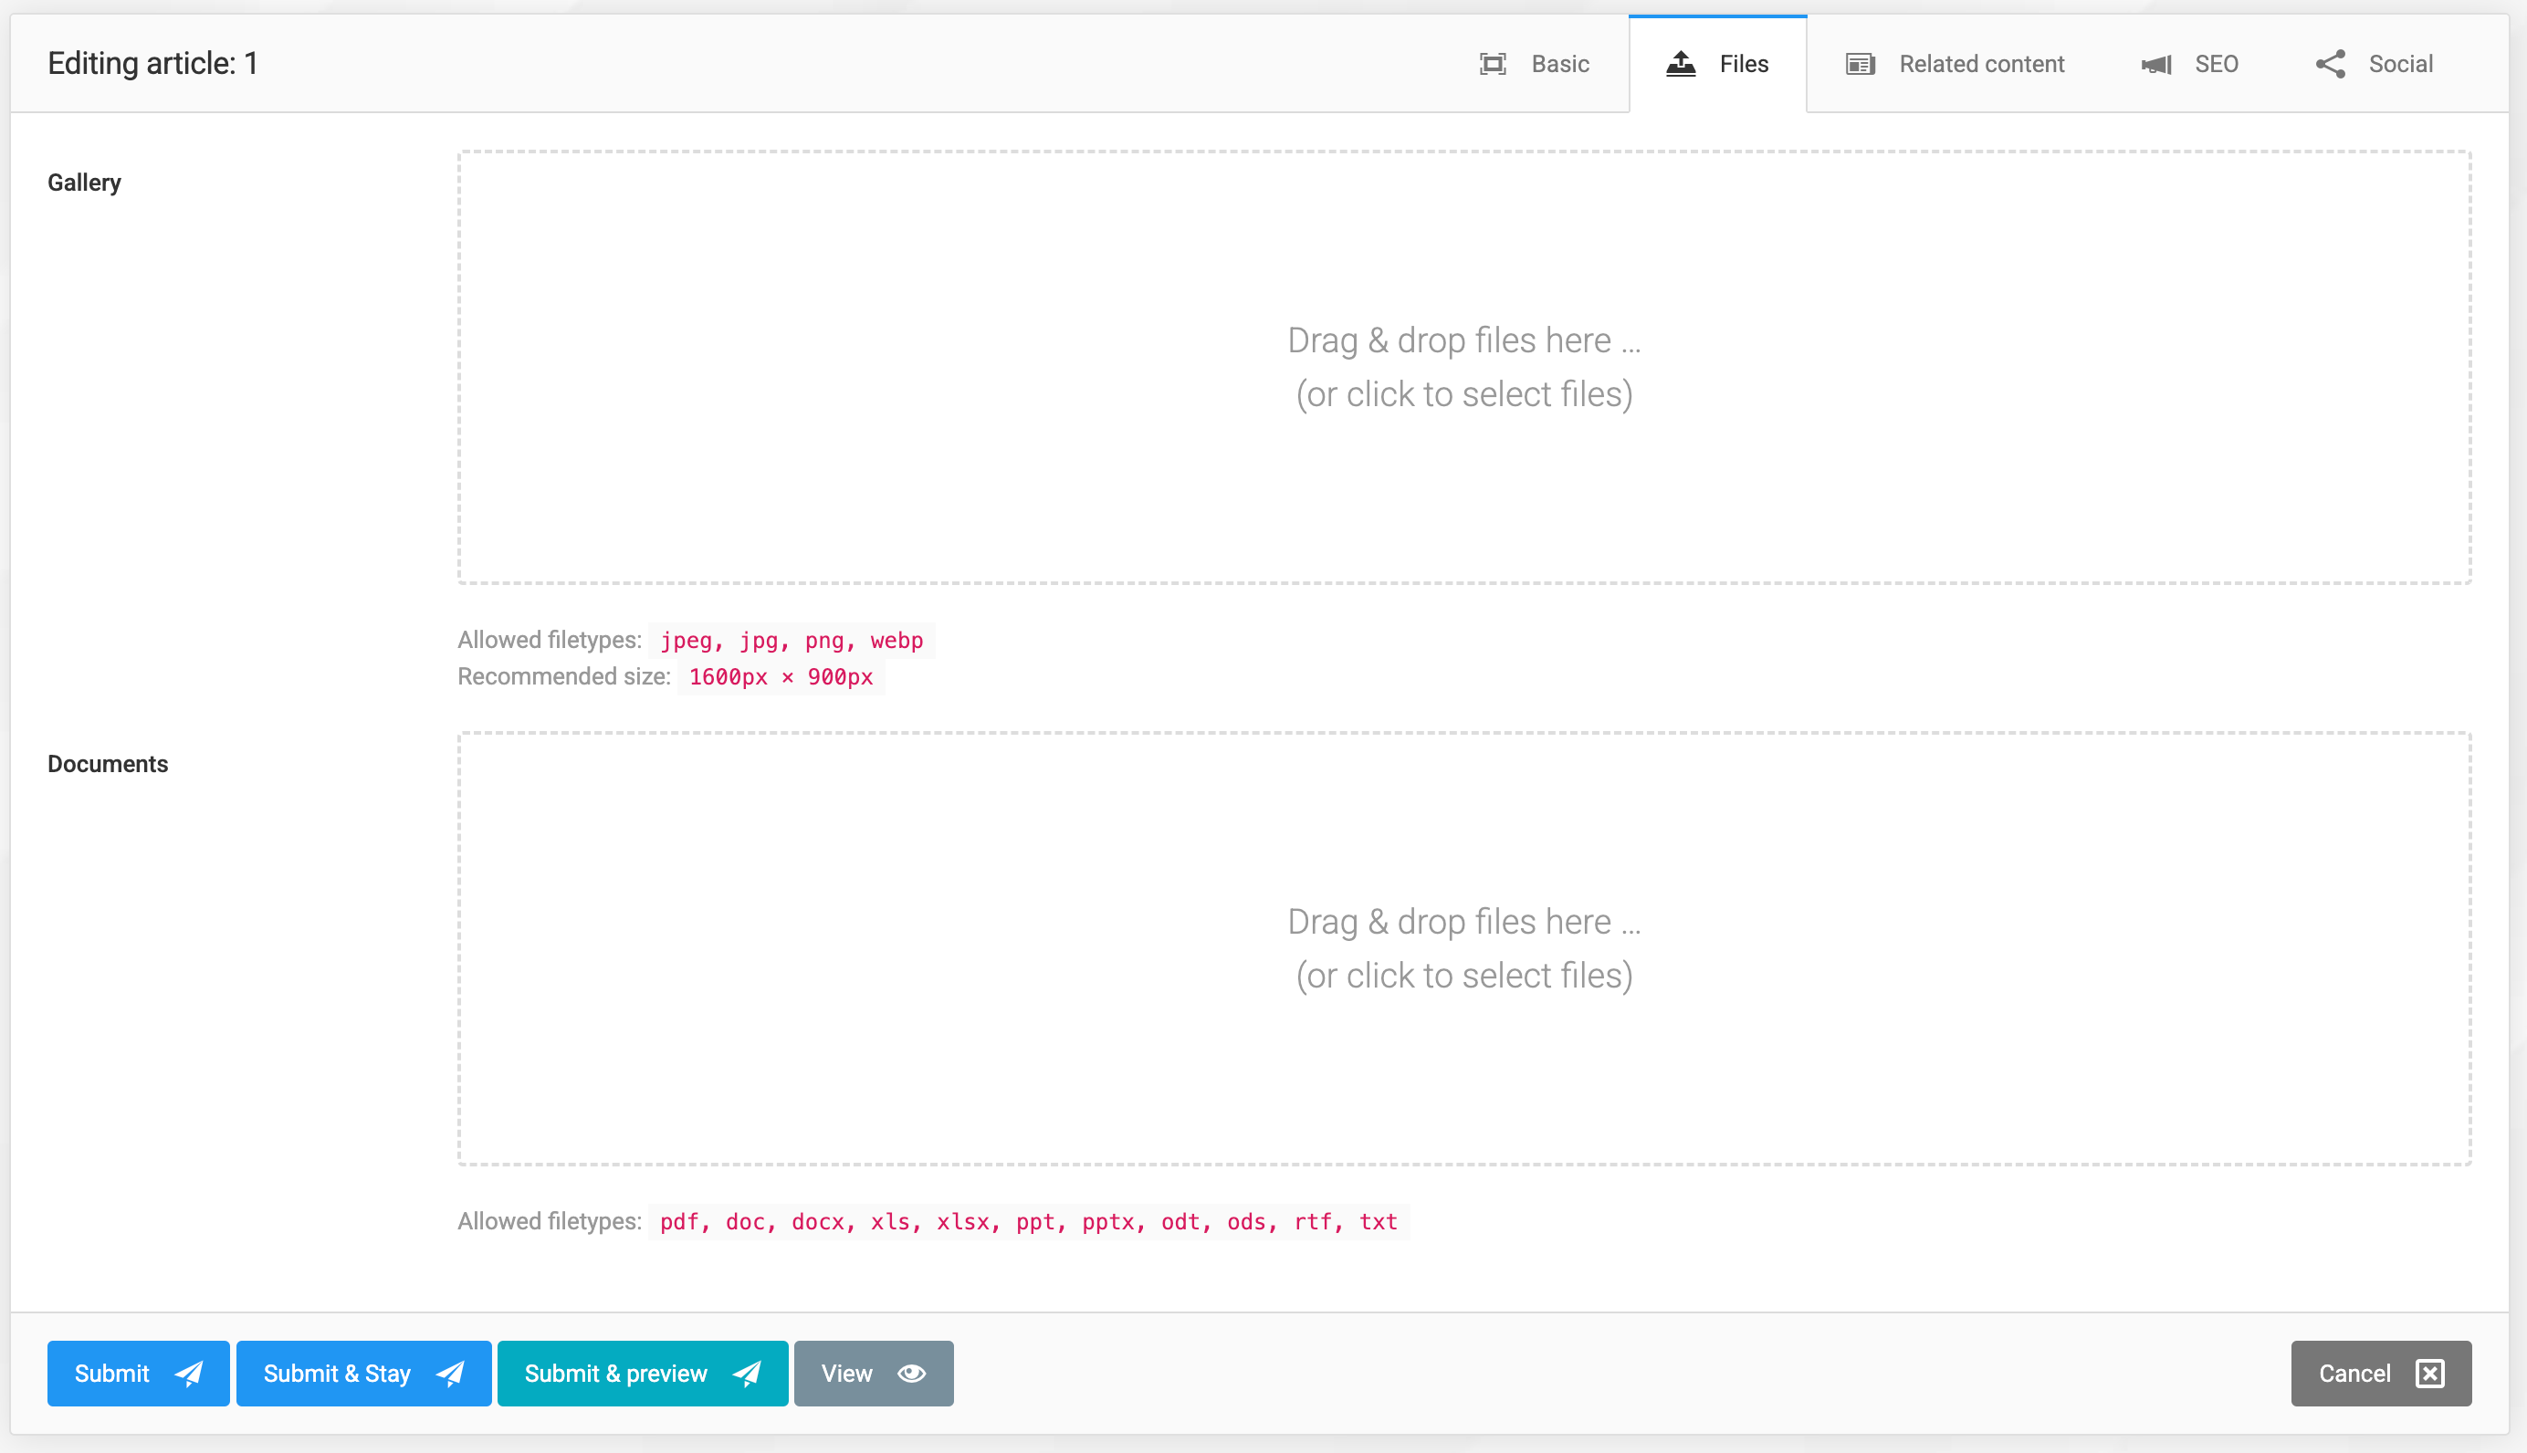
Task: Click the eye icon on View button
Action: click(911, 1374)
